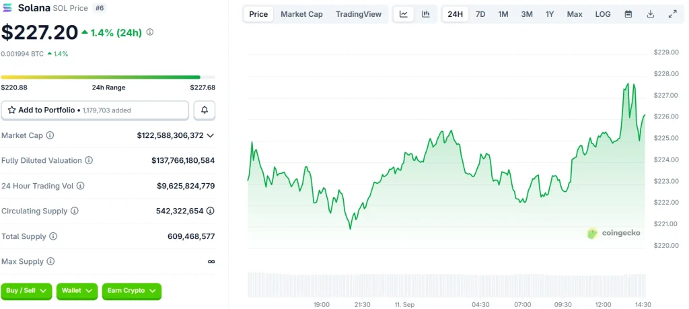Select the 7D time range
The image size is (689, 309).
pyautogui.click(x=480, y=14)
